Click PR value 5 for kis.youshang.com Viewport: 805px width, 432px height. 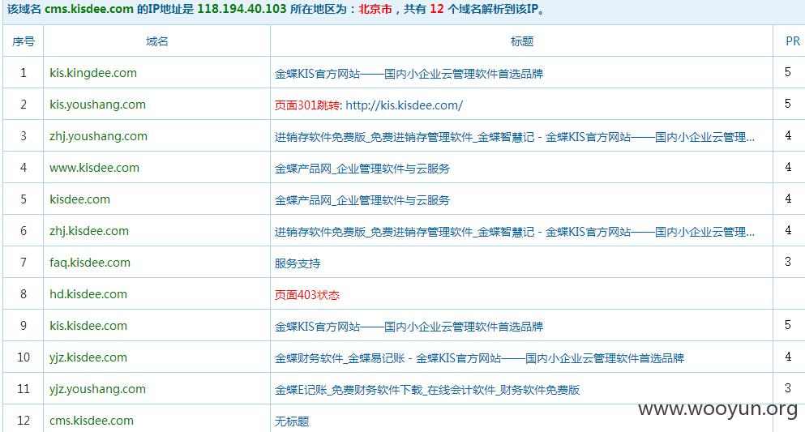[x=788, y=105]
